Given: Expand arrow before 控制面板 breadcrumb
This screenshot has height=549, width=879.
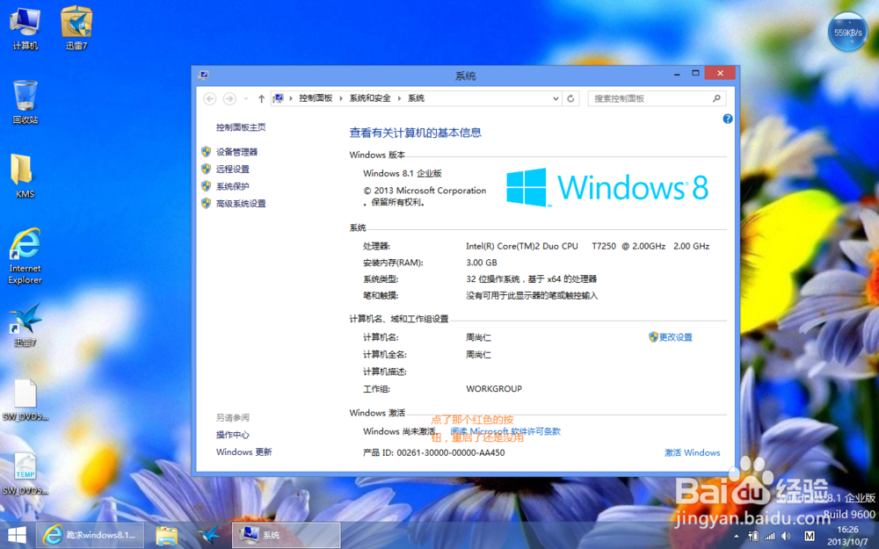Looking at the screenshot, I should pyautogui.click(x=291, y=98).
